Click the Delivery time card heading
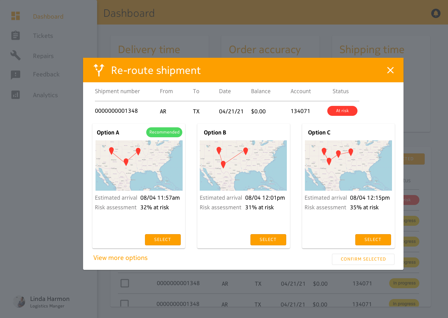 click(149, 50)
